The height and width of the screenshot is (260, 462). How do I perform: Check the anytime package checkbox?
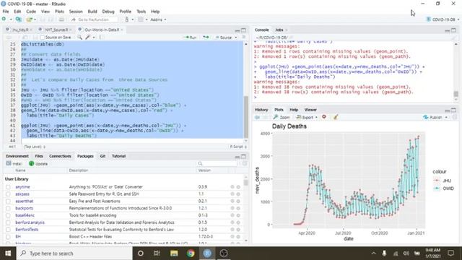(x=8, y=187)
